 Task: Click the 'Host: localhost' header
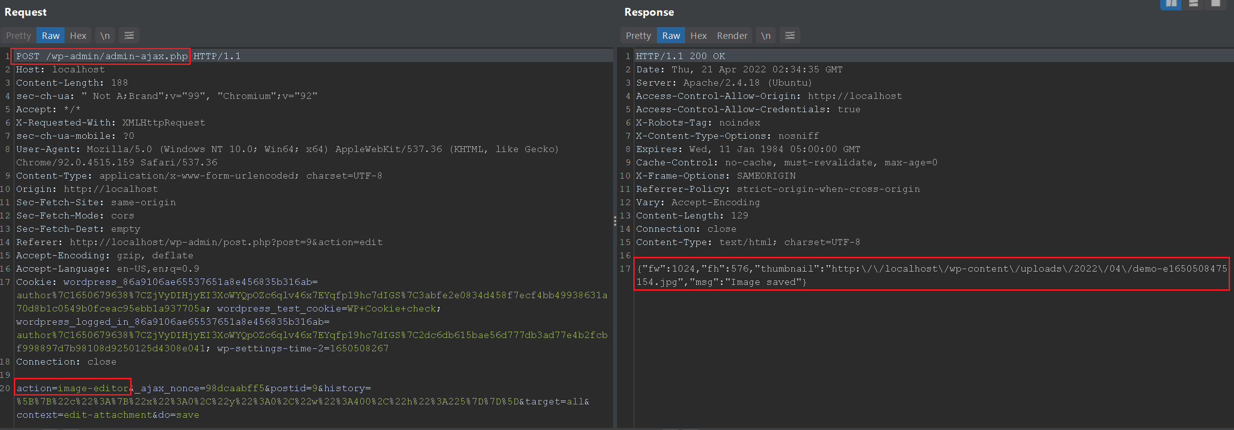(61, 69)
